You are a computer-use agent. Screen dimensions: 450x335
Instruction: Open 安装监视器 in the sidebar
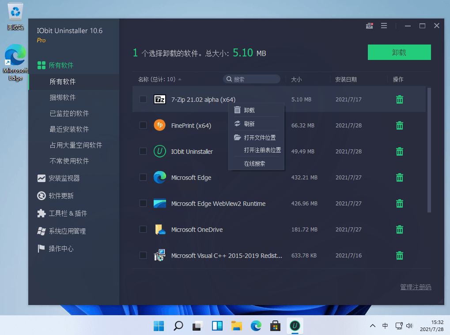pos(59,178)
